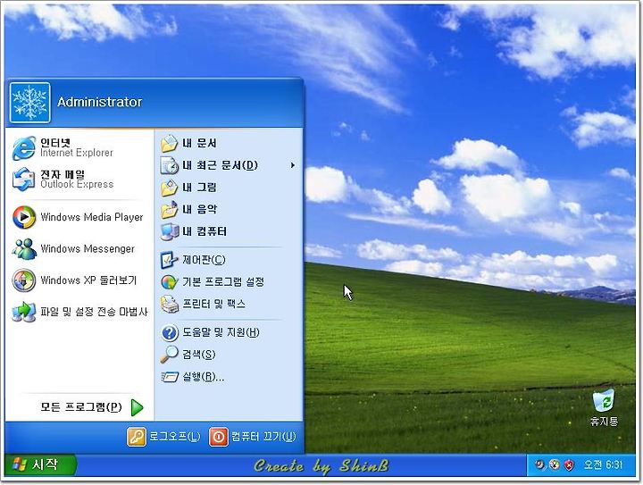Screen dimensions: 643x485
Task: Select the 내 문서 menu label
Action: [199, 143]
